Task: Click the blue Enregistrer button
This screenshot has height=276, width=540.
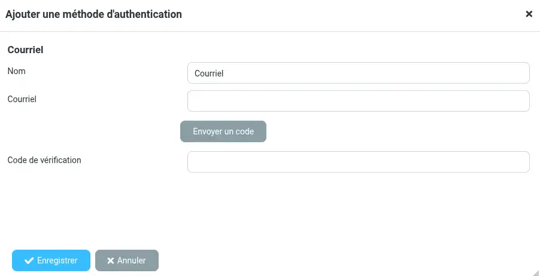Action: (x=51, y=260)
